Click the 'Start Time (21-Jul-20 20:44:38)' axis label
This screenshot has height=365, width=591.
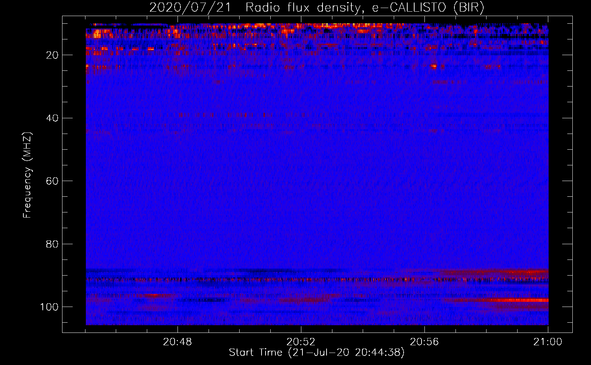[317, 353]
